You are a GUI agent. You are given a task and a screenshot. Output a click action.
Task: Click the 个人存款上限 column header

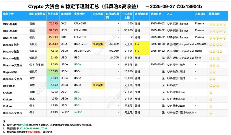[x=127, y=16]
